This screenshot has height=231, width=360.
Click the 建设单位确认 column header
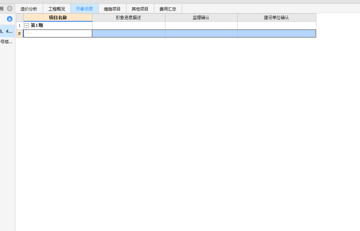pyautogui.click(x=277, y=18)
